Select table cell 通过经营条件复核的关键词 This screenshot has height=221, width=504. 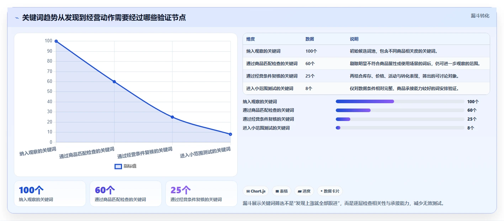click(272, 76)
